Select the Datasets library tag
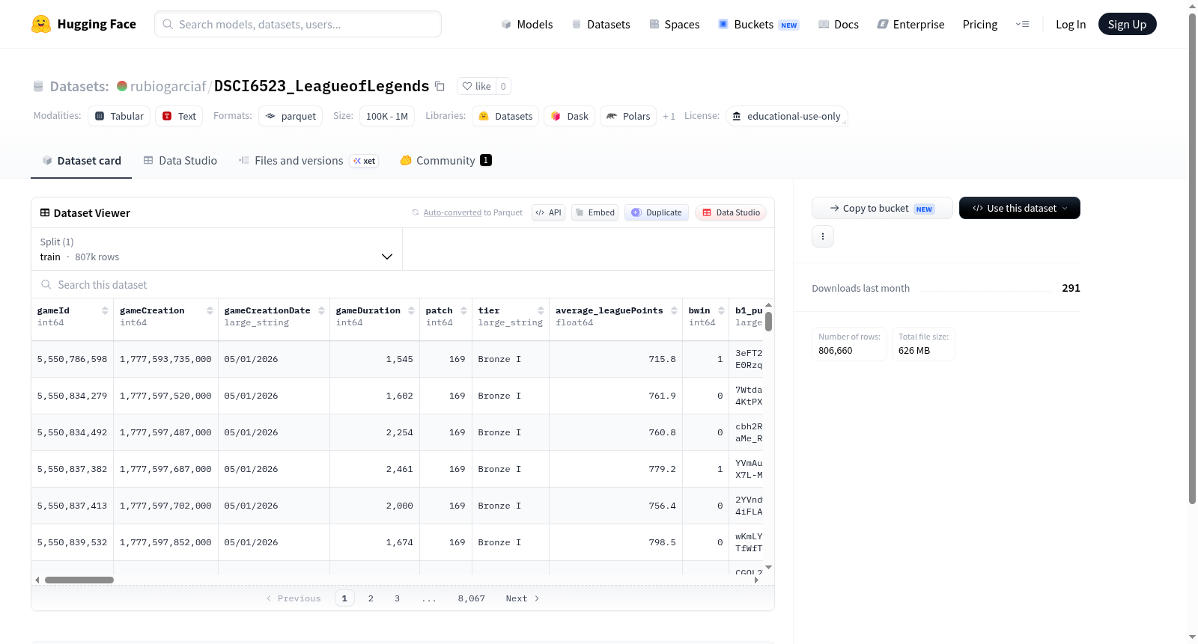 tap(505, 116)
